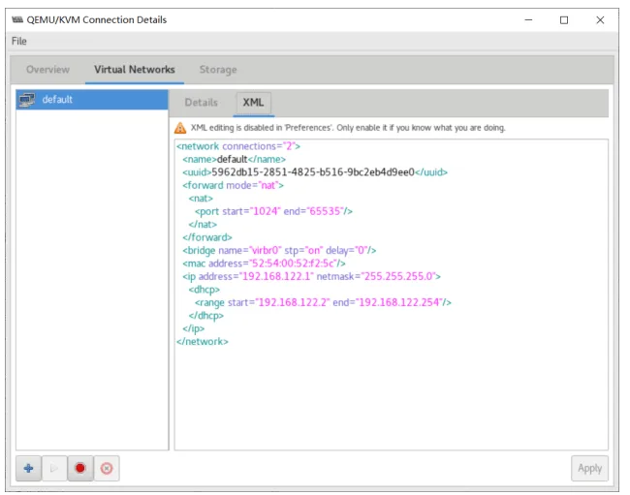Screen dimensions: 630x495
Task: Open the File menu
Action: (x=18, y=41)
